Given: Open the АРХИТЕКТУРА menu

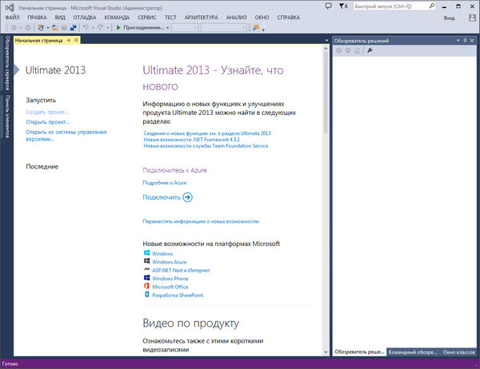Looking at the screenshot, I should [x=201, y=18].
